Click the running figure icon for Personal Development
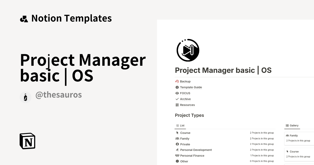The height and width of the screenshot is (165, 314). click(x=177, y=150)
